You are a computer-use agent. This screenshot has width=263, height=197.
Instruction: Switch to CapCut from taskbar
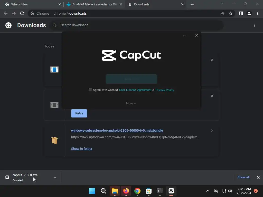pos(171,191)
